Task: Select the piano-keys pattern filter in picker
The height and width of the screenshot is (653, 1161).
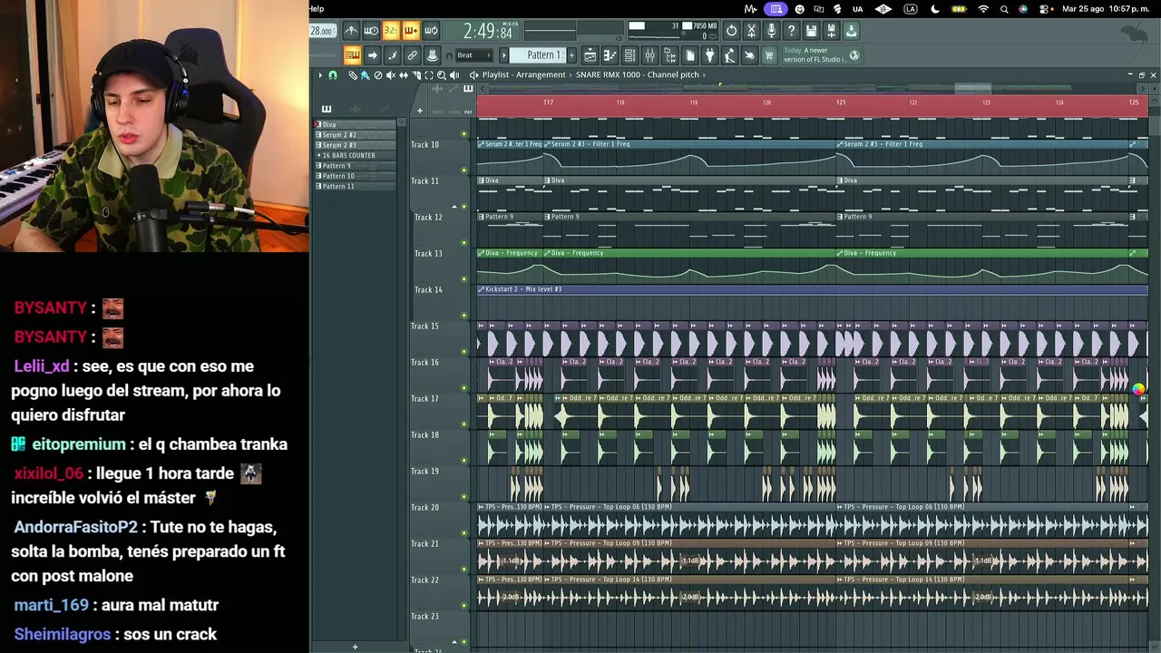Action: point(327,110)
